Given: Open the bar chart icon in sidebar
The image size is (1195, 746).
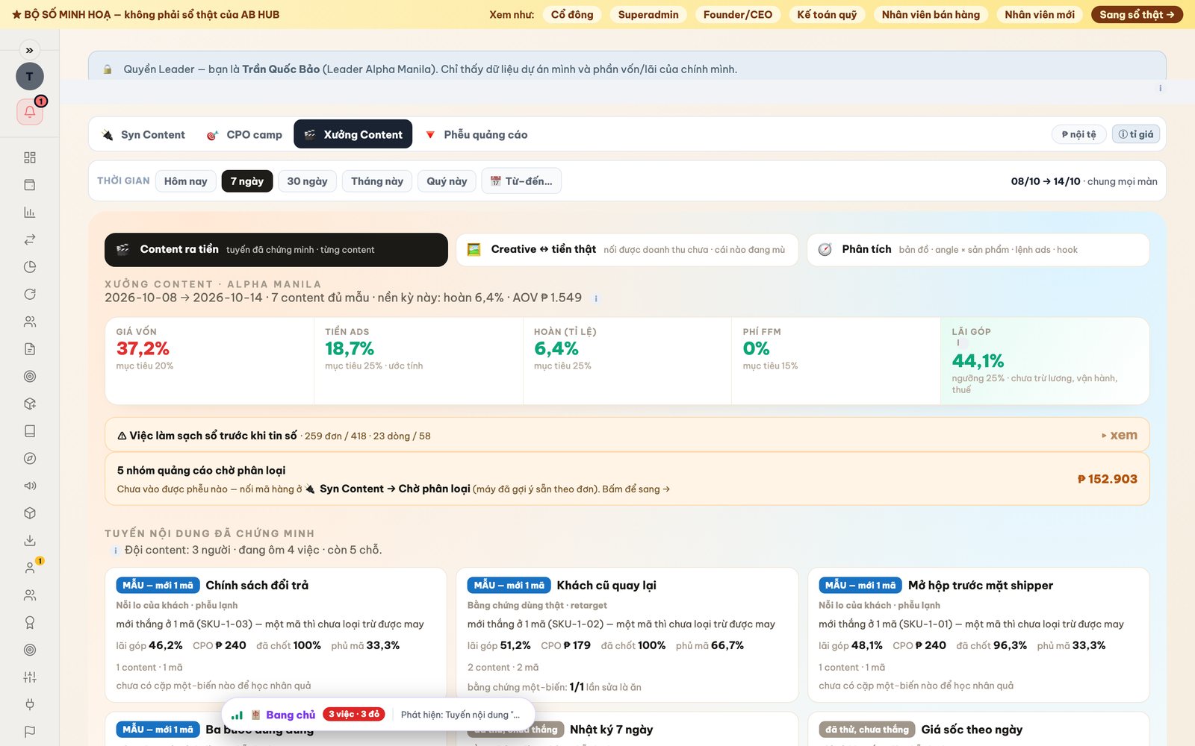Looking at the screenshot, I should coord(30,212).
